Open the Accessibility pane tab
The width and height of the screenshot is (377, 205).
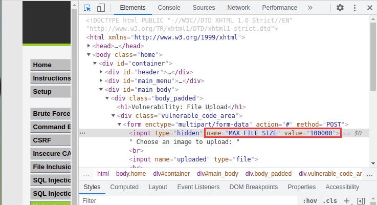(x=342, y=187)
